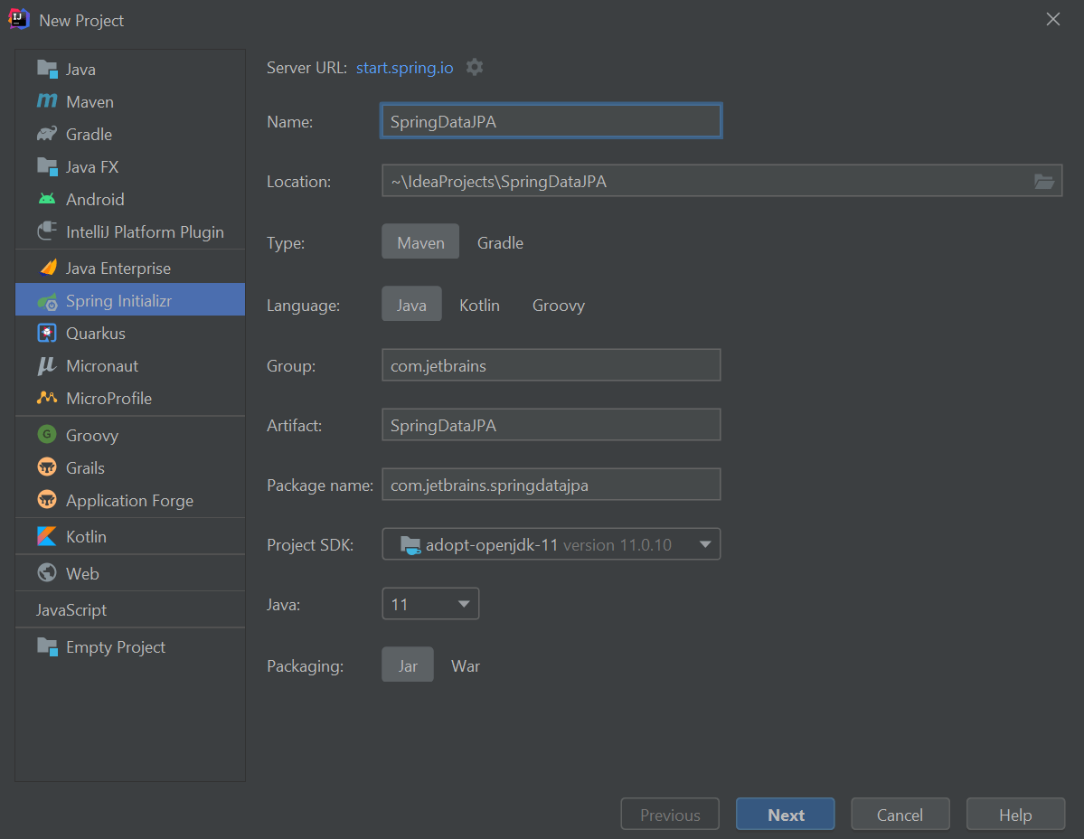Open the Project SDK selector arrow
This screenshot has width=1084, height=839.
tap(704, 543)
